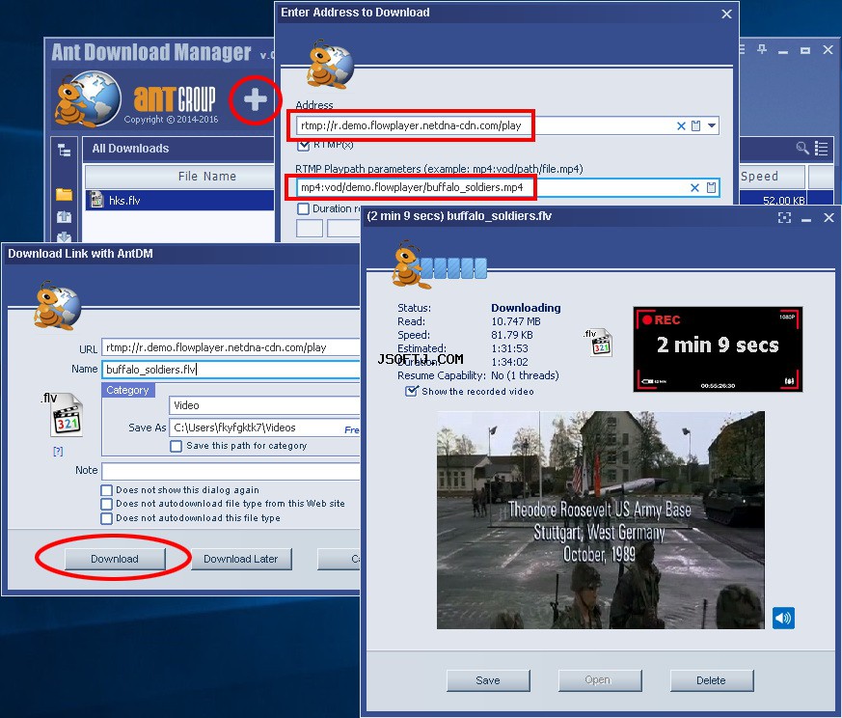
Task: Toggle the RTMP(x) checkbox
Action: click(304, 145)
